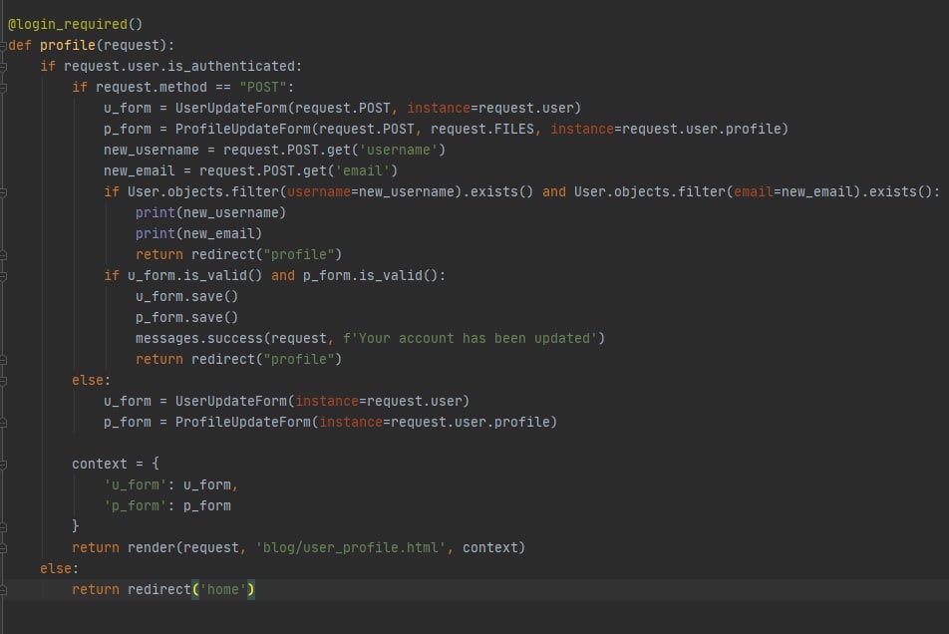Click the 'email' string literal

[363, 171]
